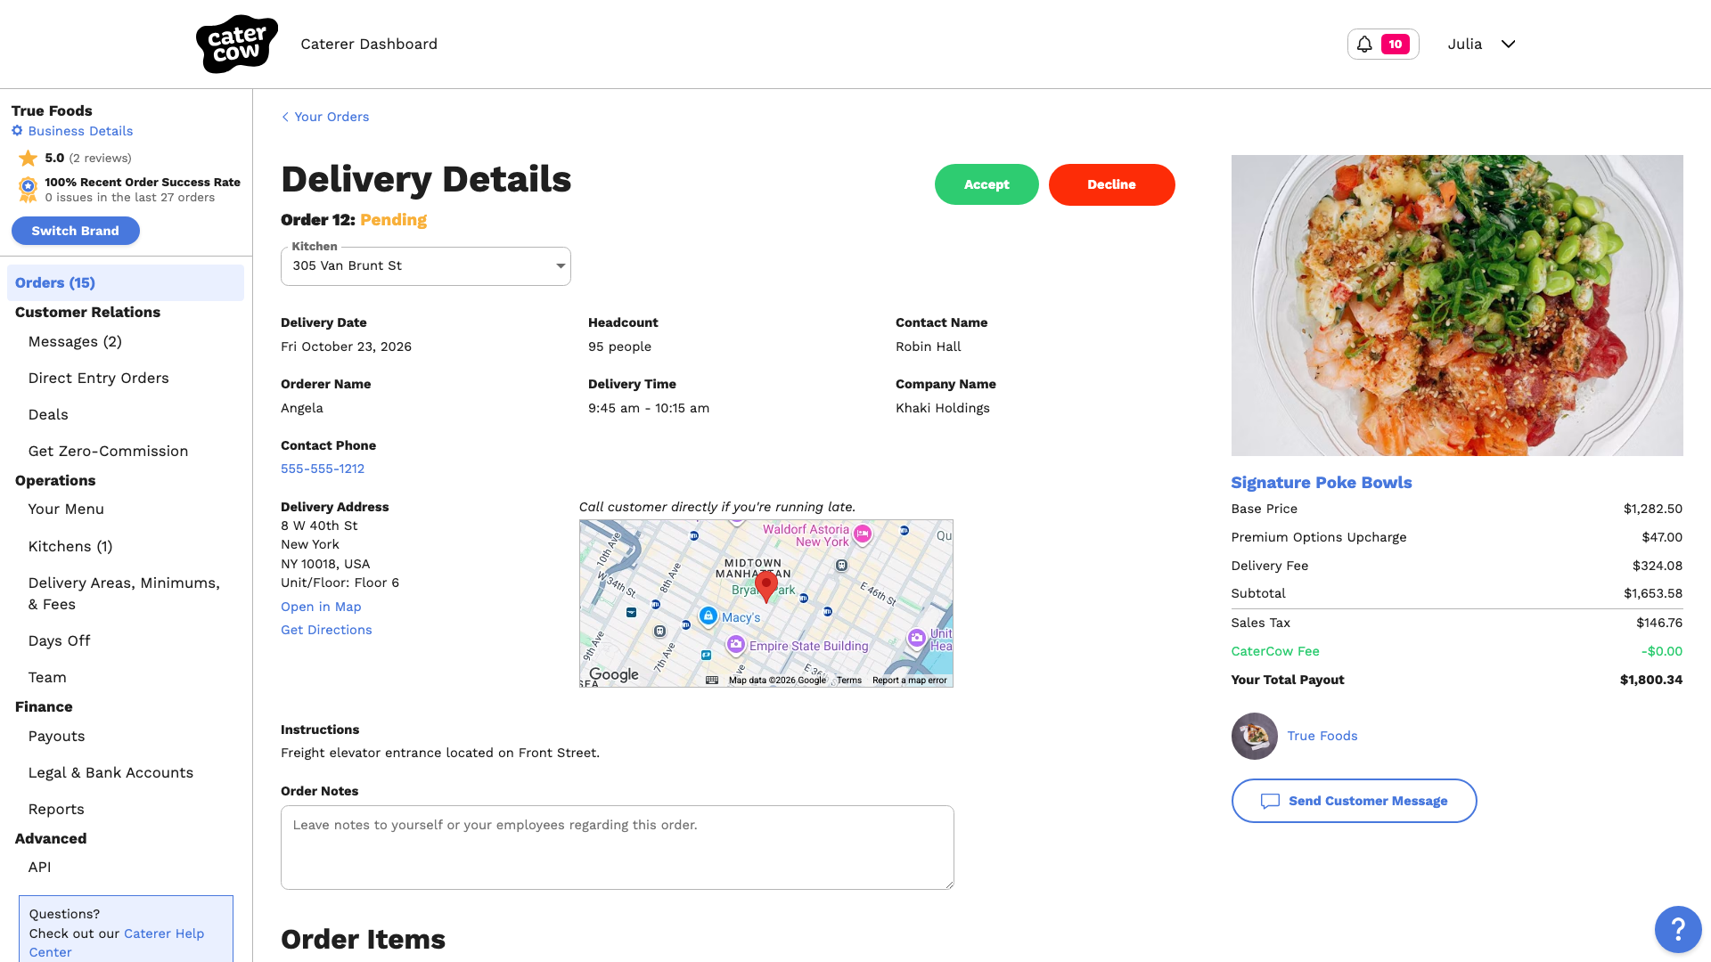Click the True Foods avatar image
The image size is (1711, 962).
pyautogui.click(x=1254, y=736)
